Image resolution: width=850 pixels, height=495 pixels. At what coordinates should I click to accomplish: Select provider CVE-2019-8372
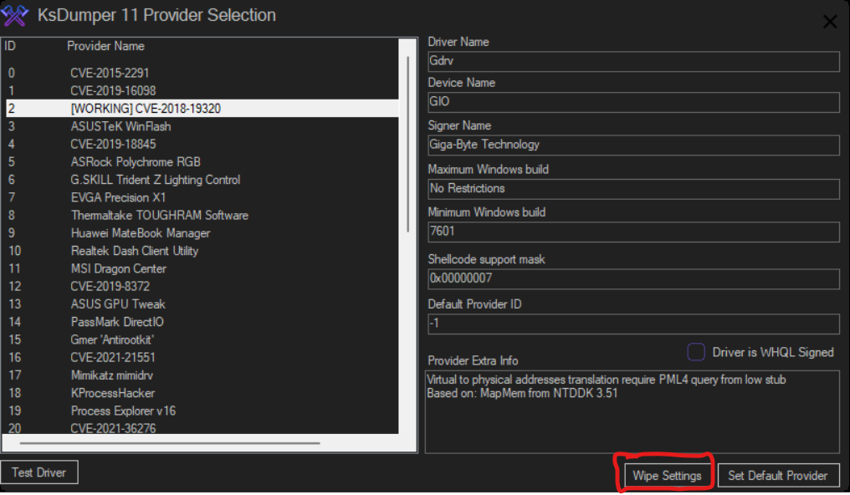202,287
